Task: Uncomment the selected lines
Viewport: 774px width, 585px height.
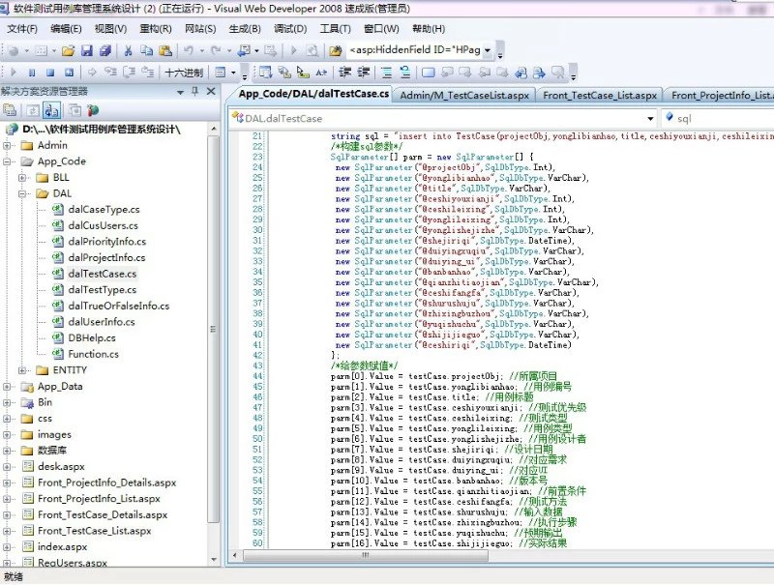Action: (405, 73)
